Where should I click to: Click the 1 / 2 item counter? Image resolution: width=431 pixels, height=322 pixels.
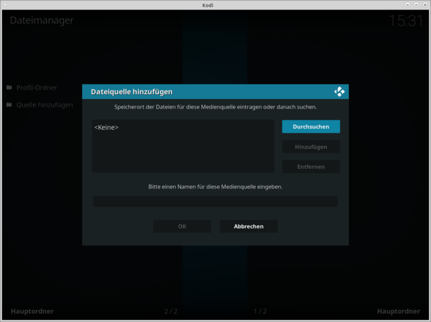tap(260, 311)
